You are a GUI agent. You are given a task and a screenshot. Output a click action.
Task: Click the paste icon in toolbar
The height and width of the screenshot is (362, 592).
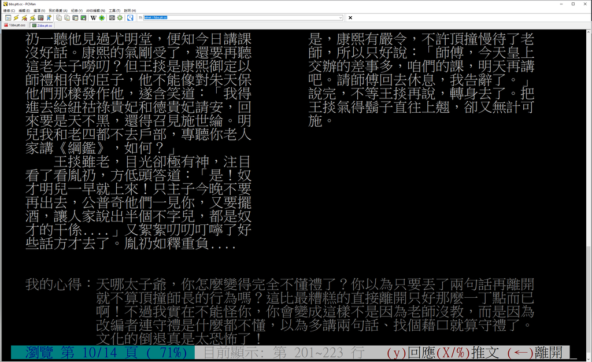coord(67,18)
